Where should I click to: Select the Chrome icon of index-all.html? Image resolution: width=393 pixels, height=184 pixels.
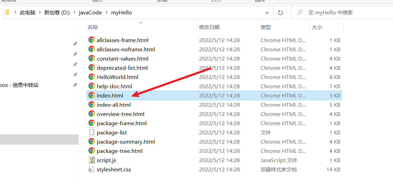(91, 105)
